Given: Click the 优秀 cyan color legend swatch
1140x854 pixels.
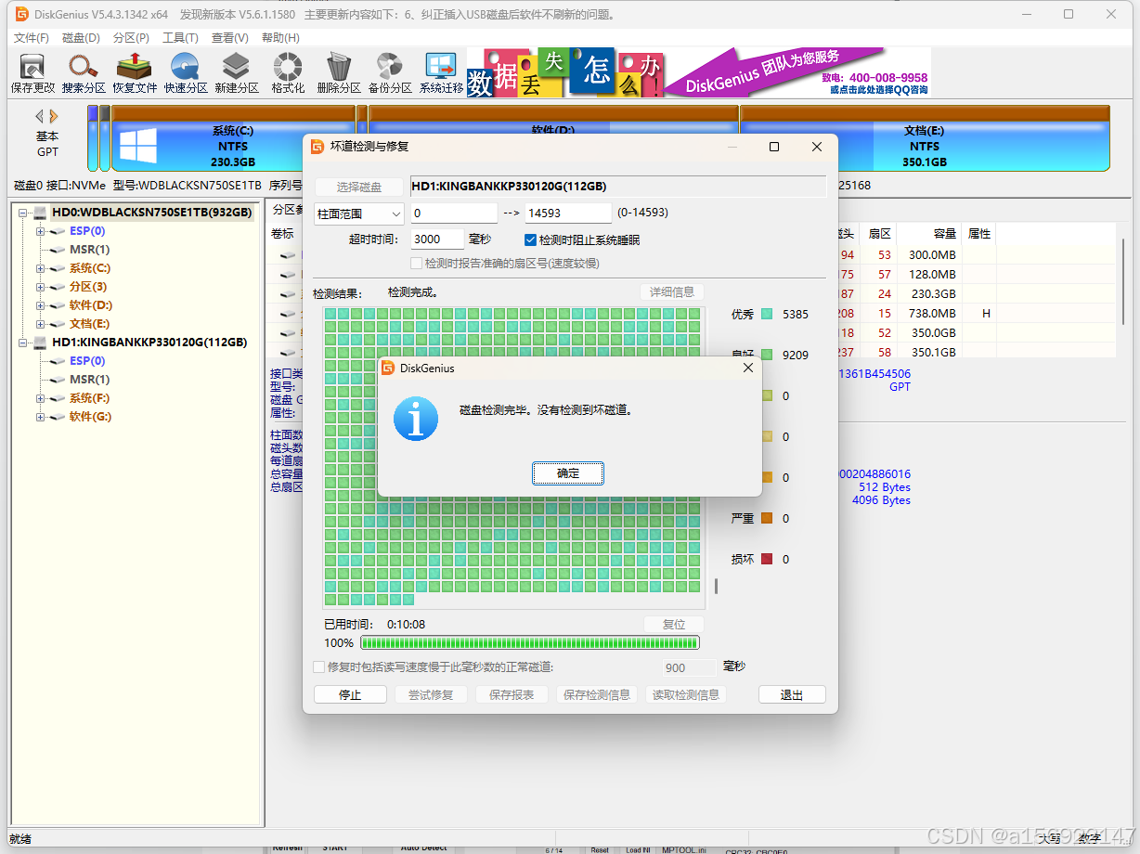Looking at the screenshot, I should pos(767,314).
